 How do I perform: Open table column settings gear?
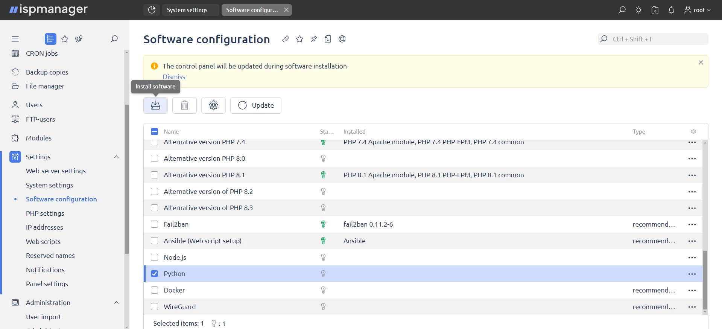coord(693,132)
